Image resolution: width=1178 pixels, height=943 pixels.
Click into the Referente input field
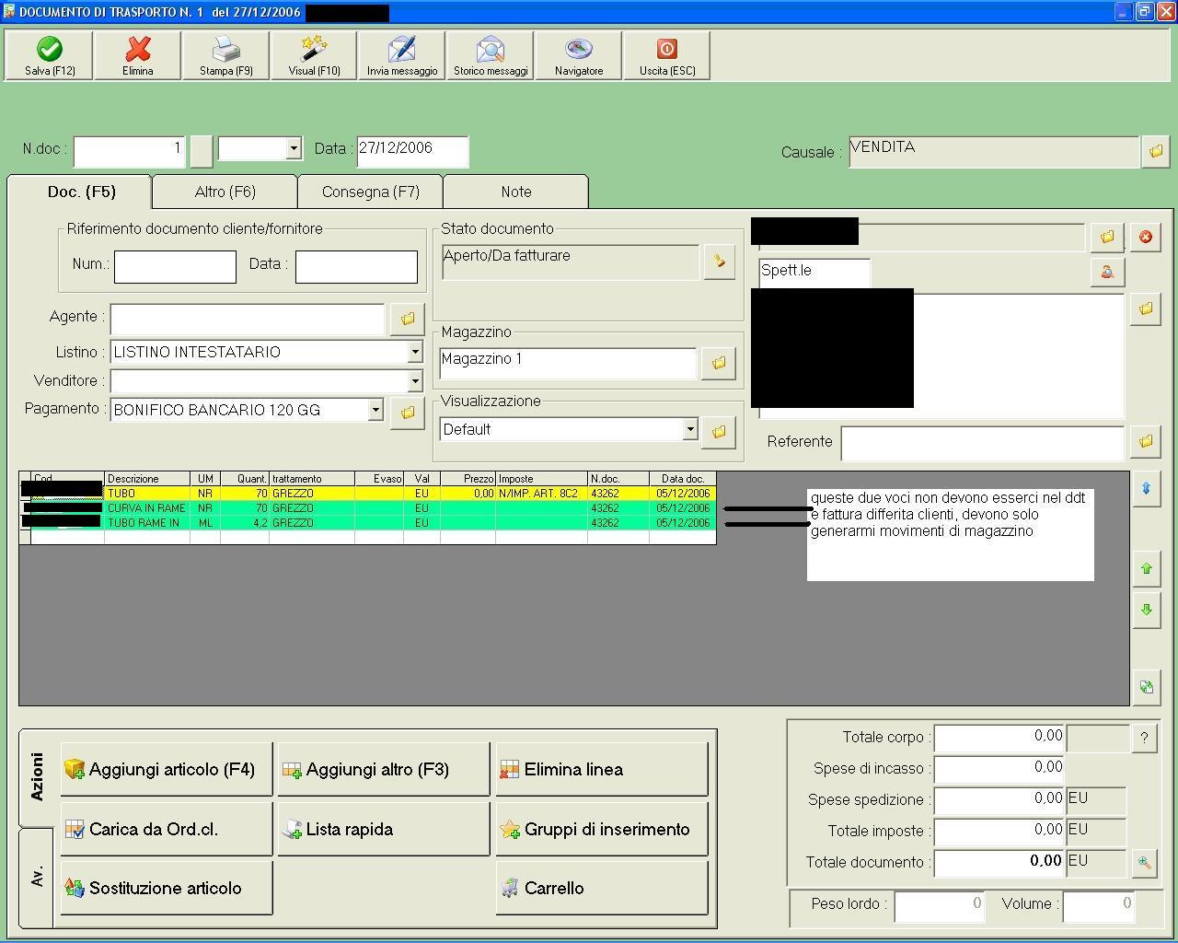pyautogui.click(x=982, y=443)
